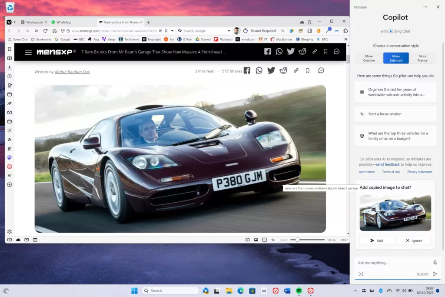This screenshot has height=297, width=445.
Task: Open Notes panel in sidebar
Action: 10,86
